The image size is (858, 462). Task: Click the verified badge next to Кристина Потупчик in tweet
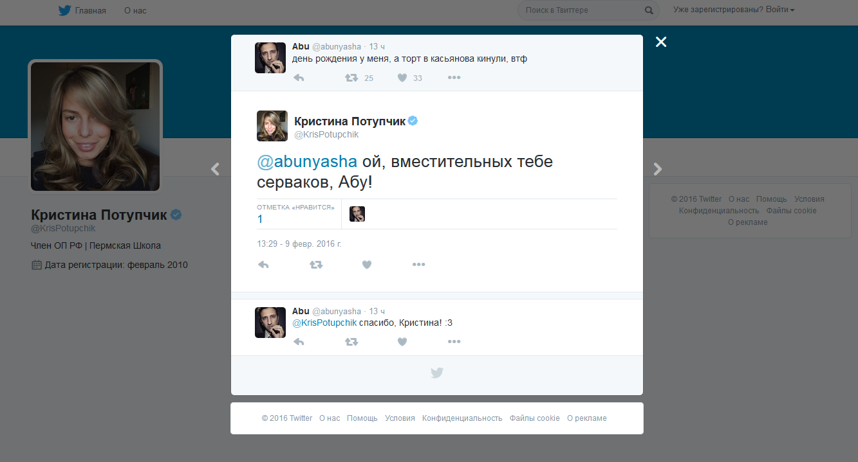413,121
